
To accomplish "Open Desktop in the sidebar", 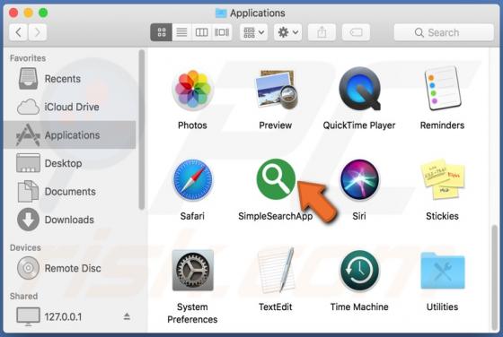I will pyautogui.click(x=70, y=163).
